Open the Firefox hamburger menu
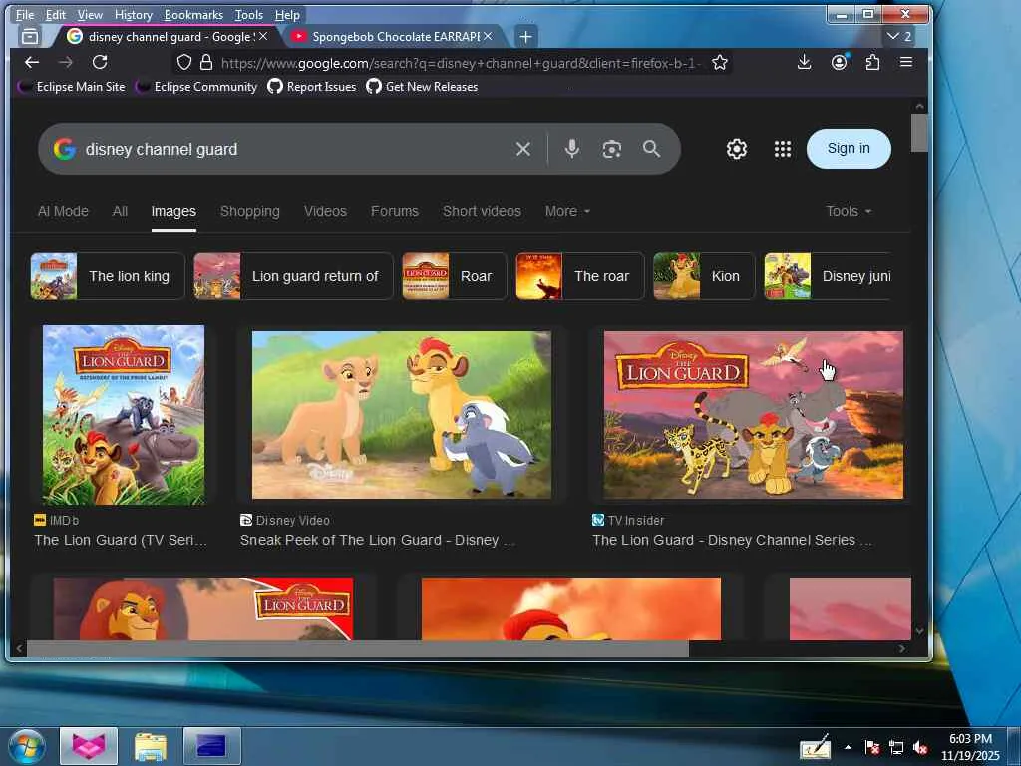This screenshot has width=1021, height=766. tap(905, 62)
